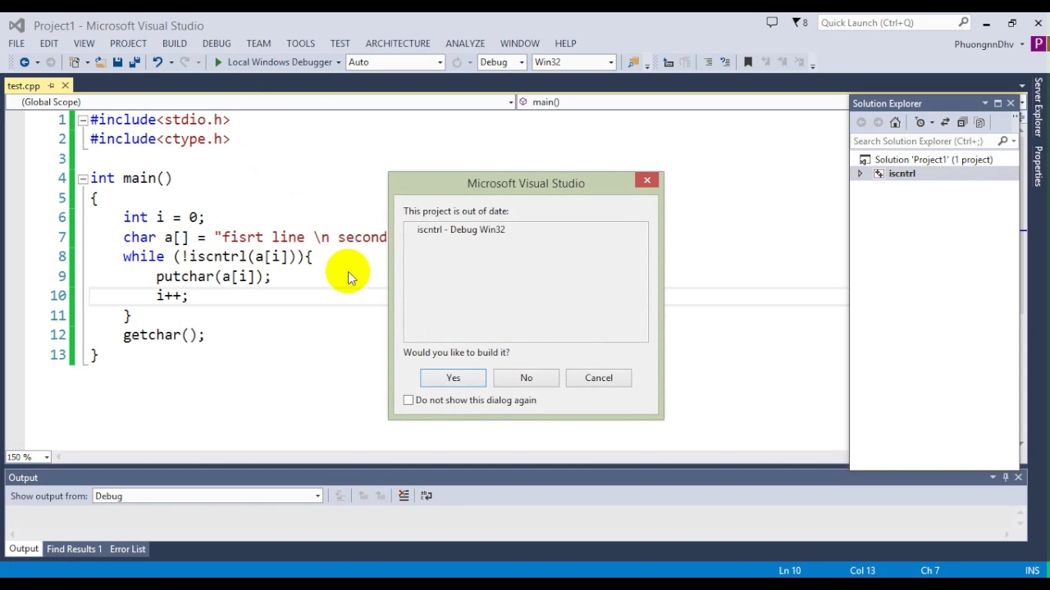1050x590 pixels.
Task: Close the test.cpp tab
Action: (65, 86)
